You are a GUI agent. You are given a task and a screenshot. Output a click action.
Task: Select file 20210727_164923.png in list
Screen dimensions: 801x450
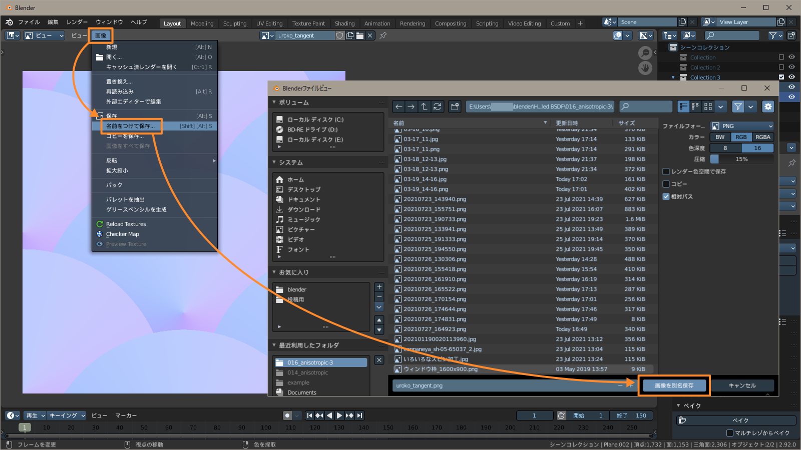point(523,329)
